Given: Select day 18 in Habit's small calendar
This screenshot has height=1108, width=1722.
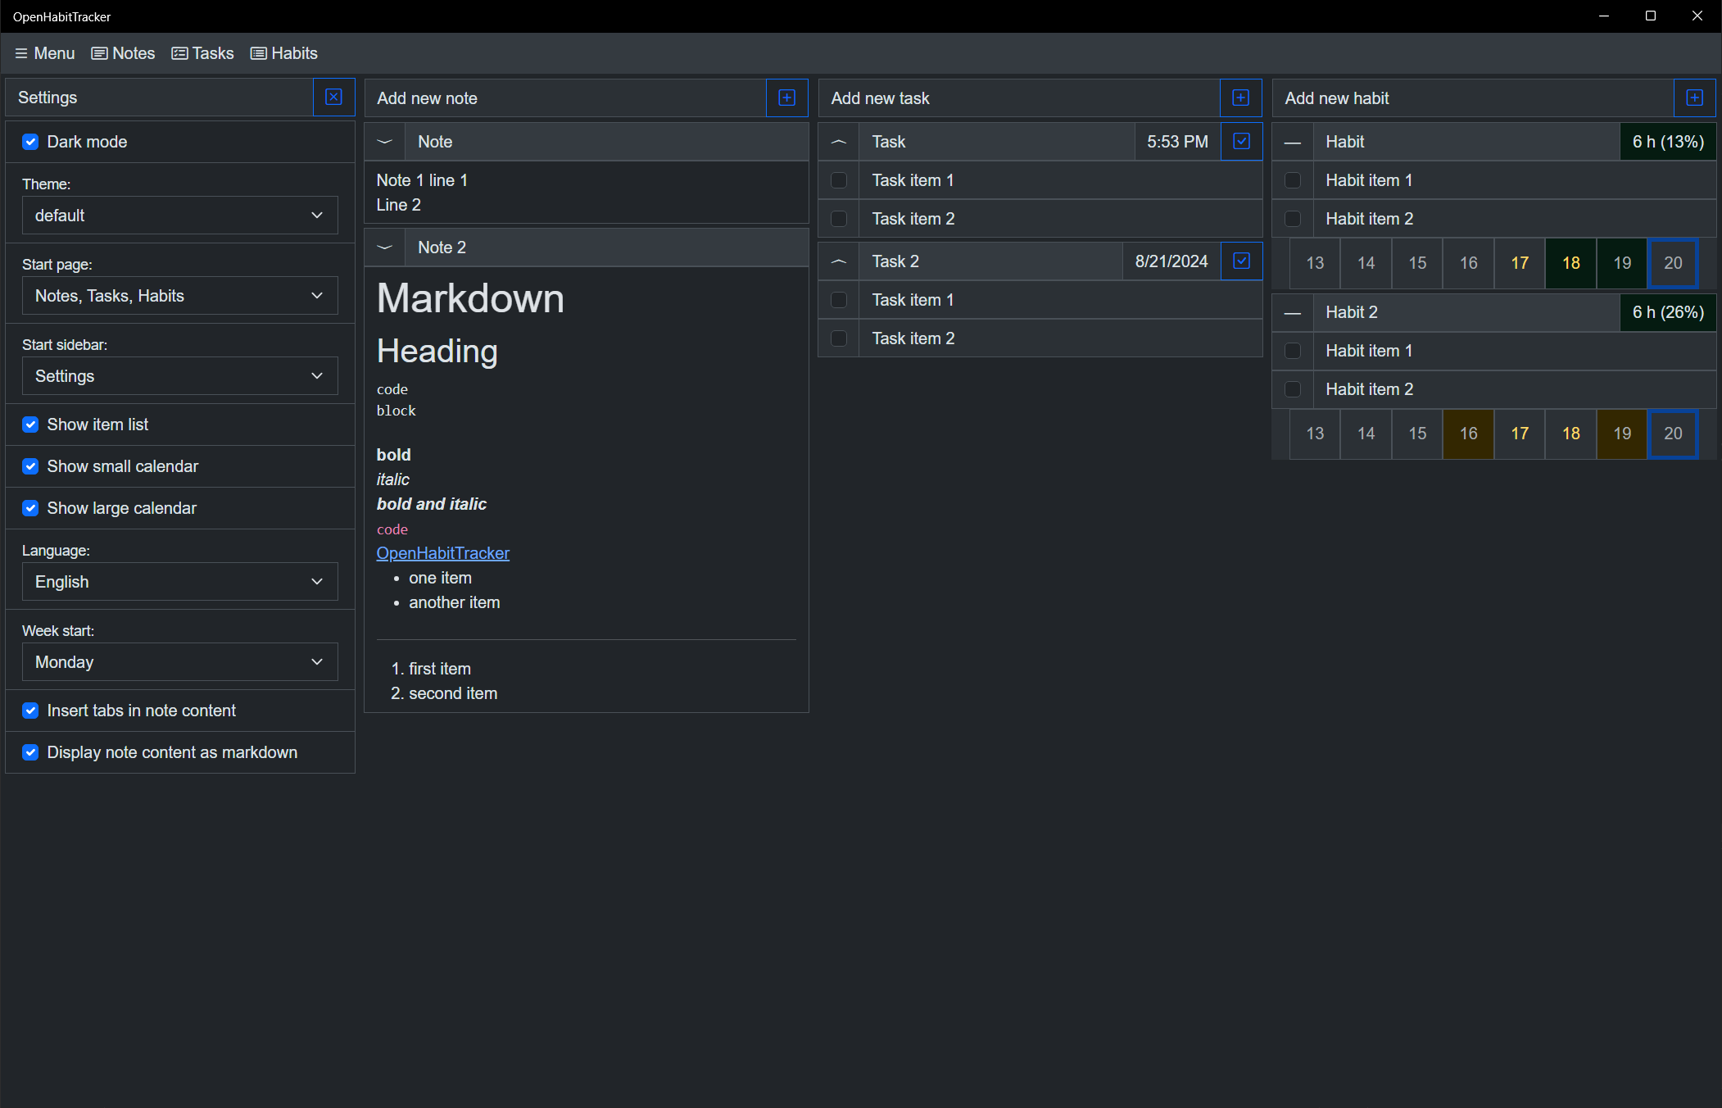Looking at the screenshot, I should pyautogui.click(x=1570, y=263).
